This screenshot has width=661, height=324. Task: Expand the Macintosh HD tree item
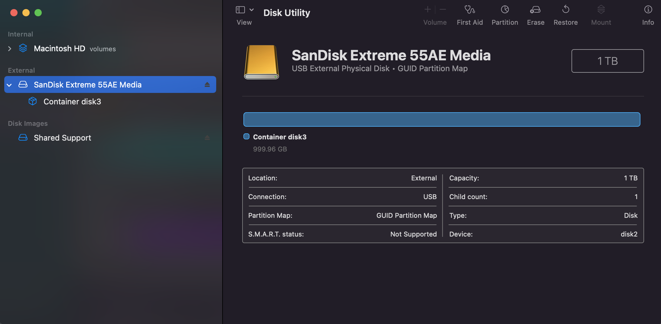(10, 49)
